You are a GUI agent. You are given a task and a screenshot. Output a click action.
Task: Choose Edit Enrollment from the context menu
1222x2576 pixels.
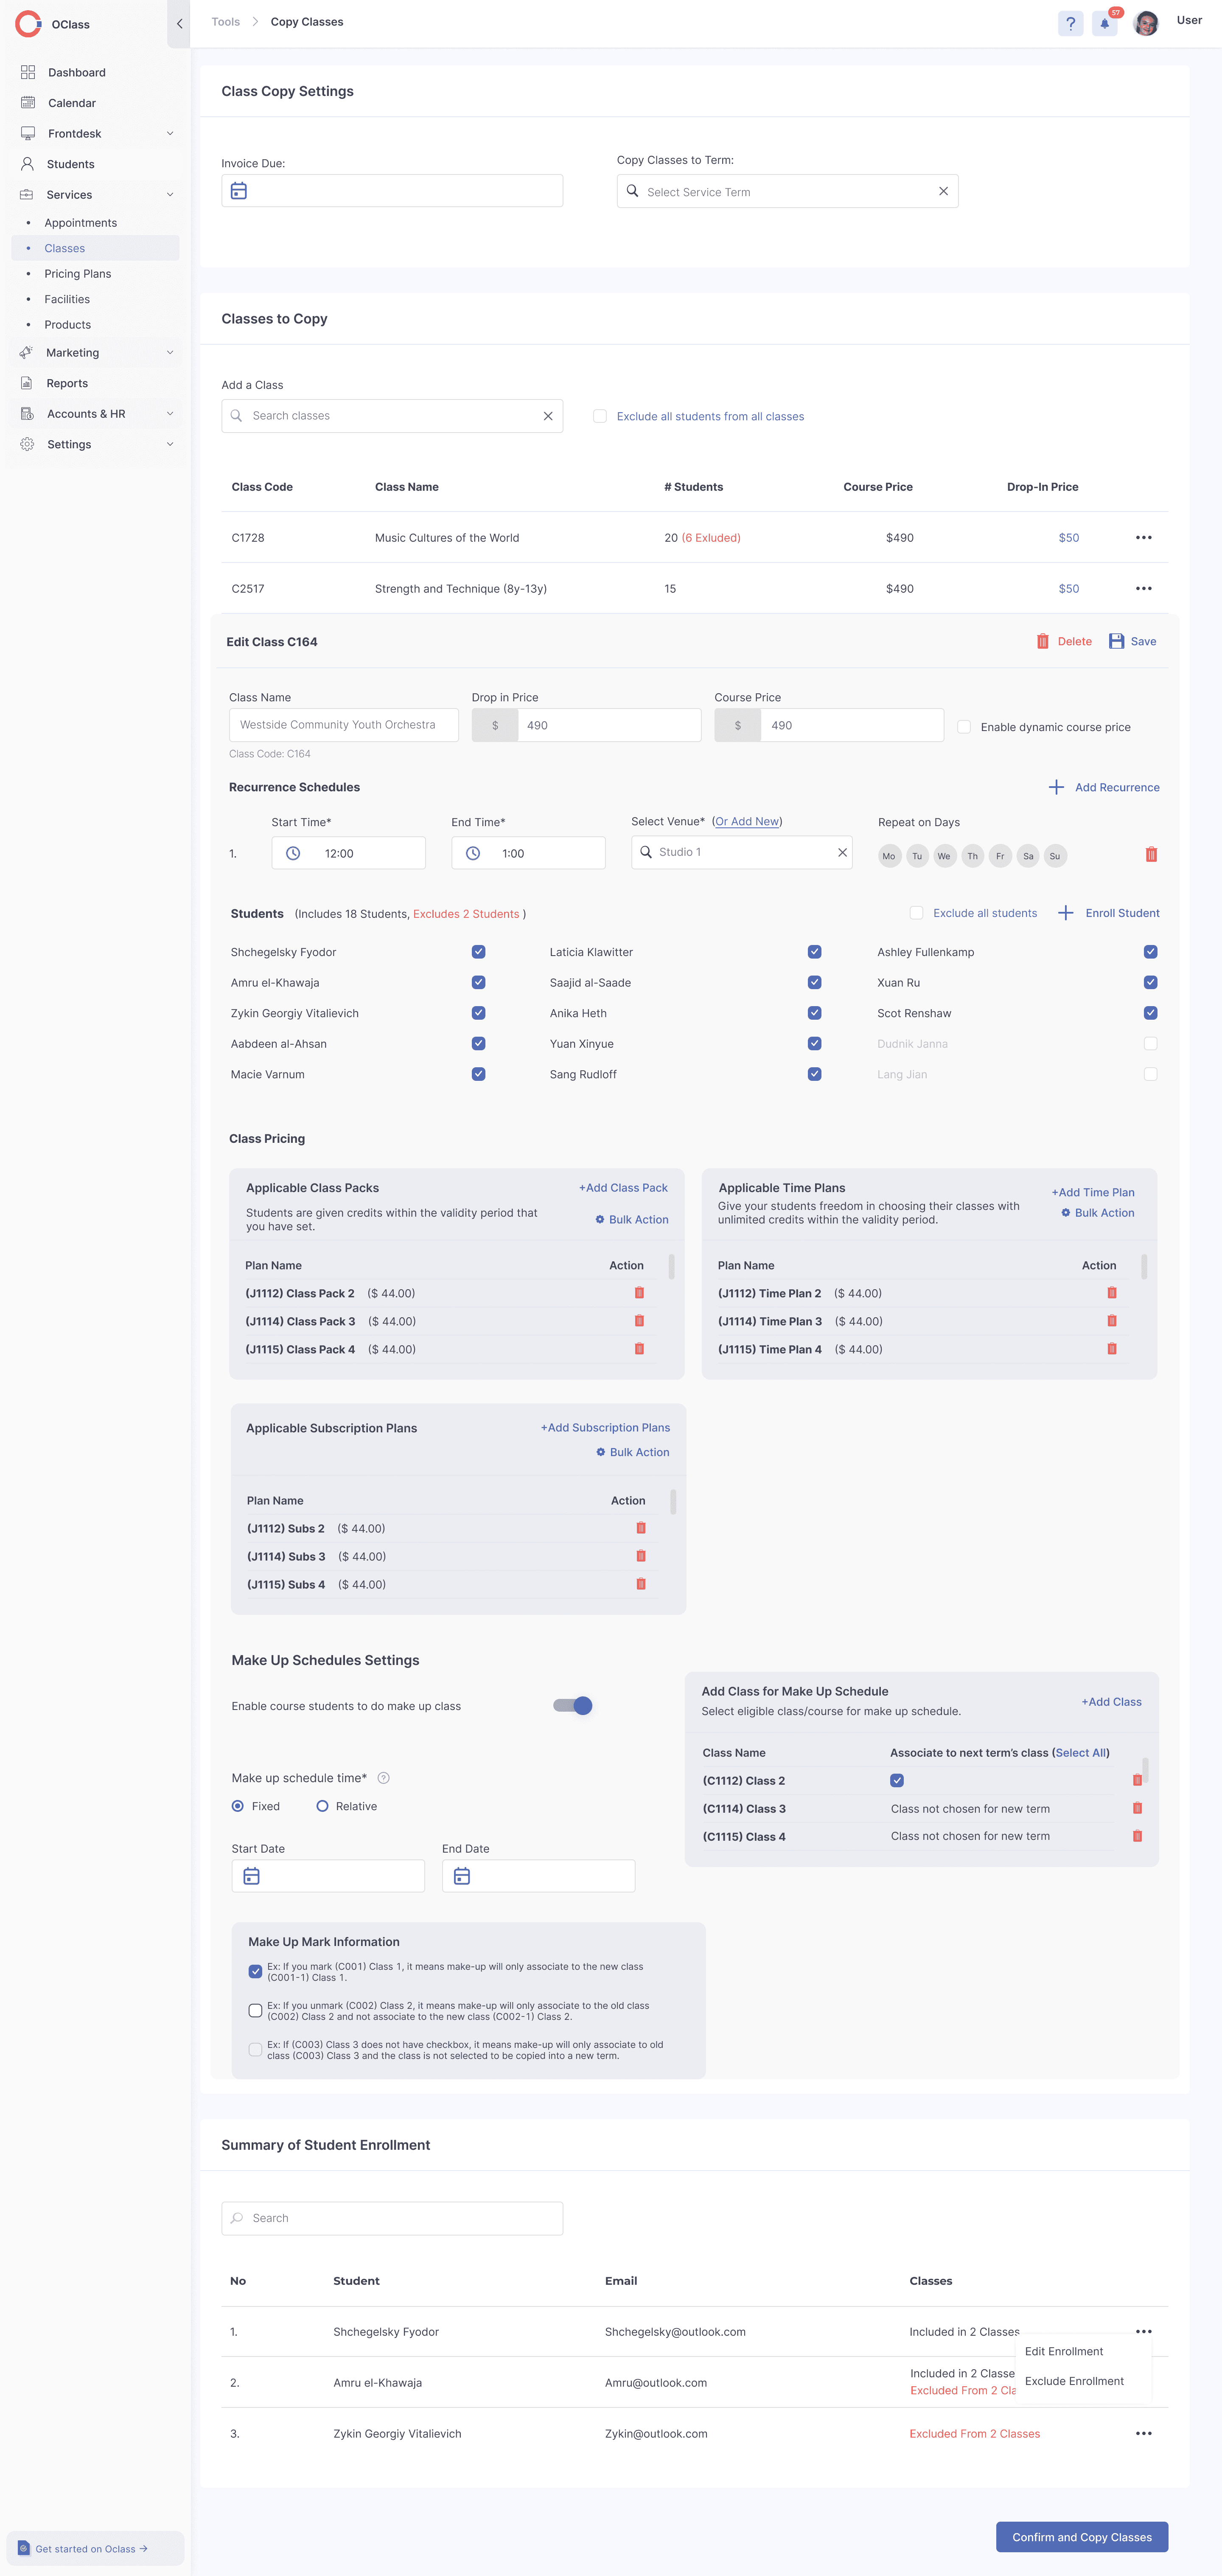[x=1064, y=2352]
